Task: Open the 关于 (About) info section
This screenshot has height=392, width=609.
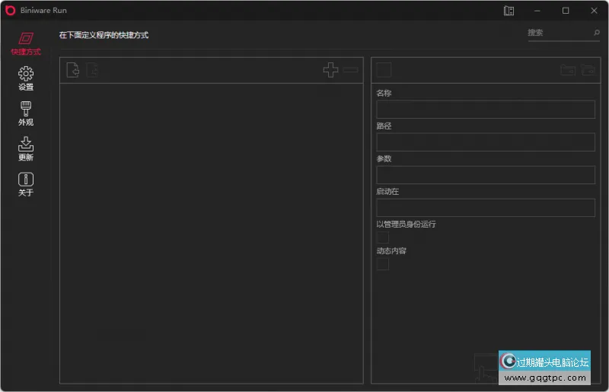Action: click(x=26, y=183)
